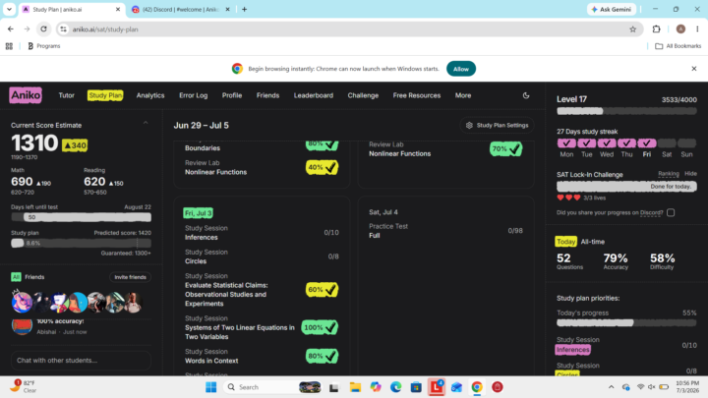Go to Analytics

pyautogui.click(x=150, y=95)
